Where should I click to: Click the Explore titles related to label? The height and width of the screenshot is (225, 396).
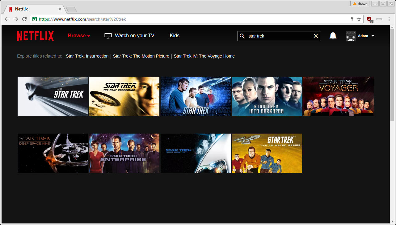(x=40, y=56)
